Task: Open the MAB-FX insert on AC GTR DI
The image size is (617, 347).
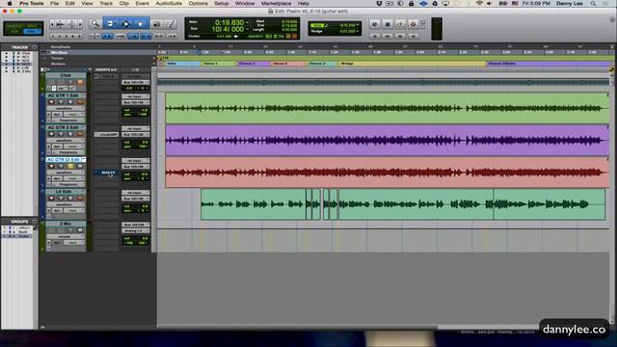Action: tap(106, 173)
